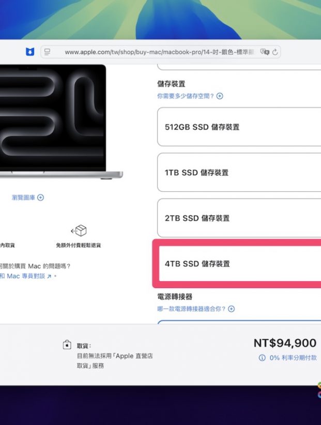The image size is (321, 425).
Task: Click the free returns box icon
Action: (79, 231)
